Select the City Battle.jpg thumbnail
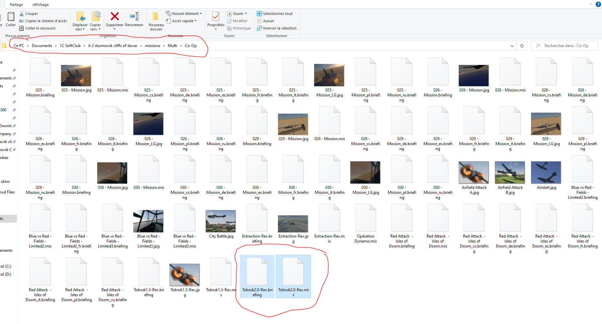Image resolution: width=602 pixels, height=324 pixels. [221, 221]
